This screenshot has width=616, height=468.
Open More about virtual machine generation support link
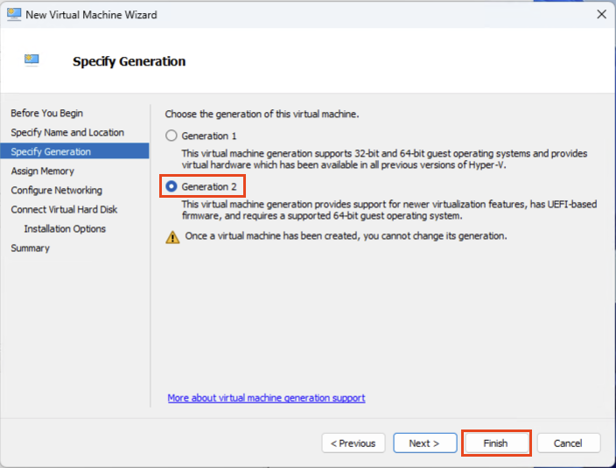click(x=266, y=398)
